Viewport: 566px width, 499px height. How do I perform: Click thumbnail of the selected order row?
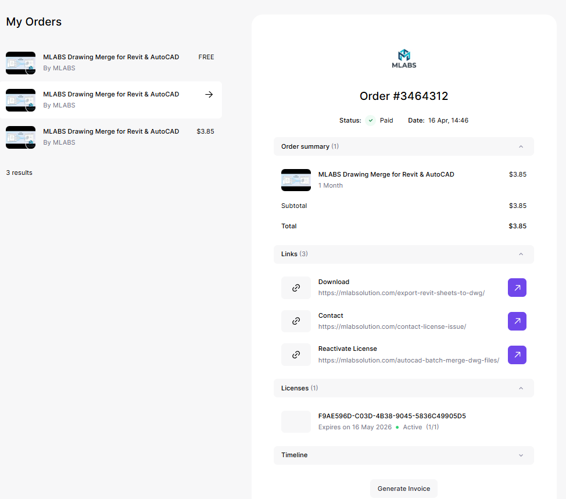tap(20, 100)
